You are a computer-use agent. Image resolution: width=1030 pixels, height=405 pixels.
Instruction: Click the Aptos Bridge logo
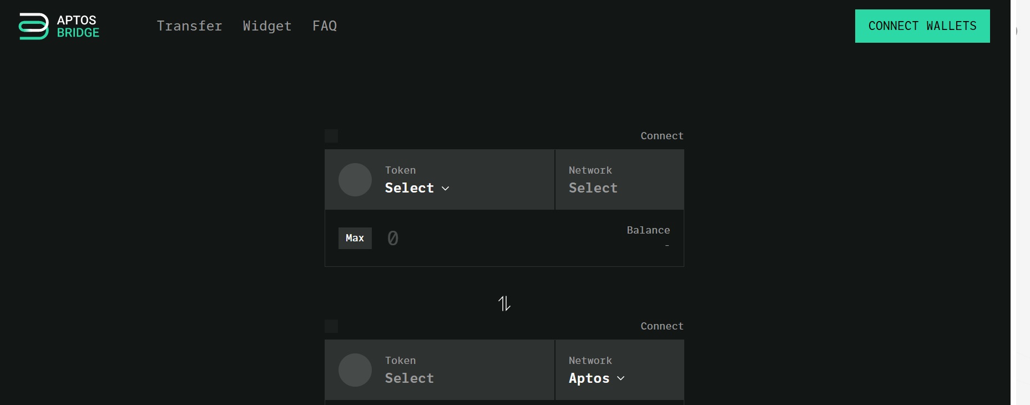(x=59, y=26)
